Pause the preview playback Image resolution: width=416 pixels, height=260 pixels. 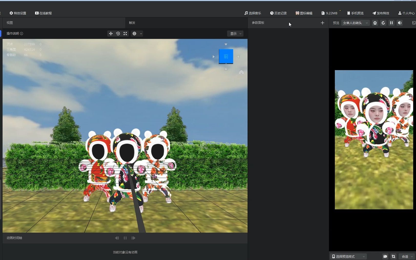pos(391,23)
